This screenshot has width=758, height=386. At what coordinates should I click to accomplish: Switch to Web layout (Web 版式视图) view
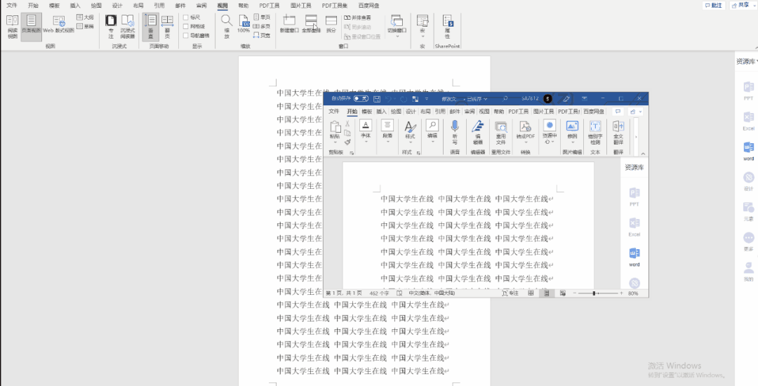[x=59, y=25]
